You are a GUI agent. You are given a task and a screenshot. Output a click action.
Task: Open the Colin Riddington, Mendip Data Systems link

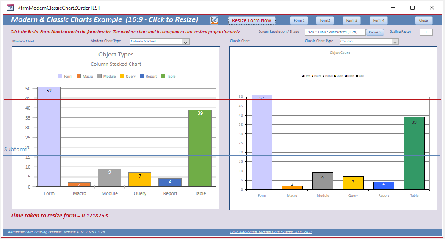pyautogui.click(x=271, y=232)
